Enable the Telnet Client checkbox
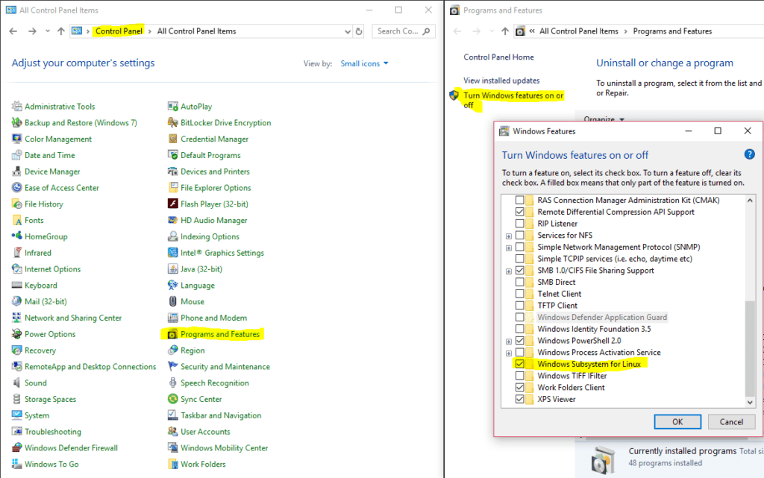 coord(520,294)
